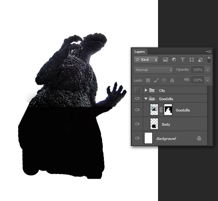The image size is (218, 201).
Task: Open the Normal blend mode dropdown
Action: pyautogui.click(x=153, y=70)
